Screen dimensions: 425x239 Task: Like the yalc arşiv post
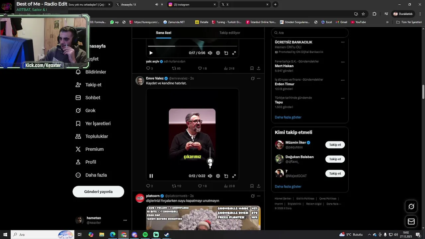[x=202, y=68]
